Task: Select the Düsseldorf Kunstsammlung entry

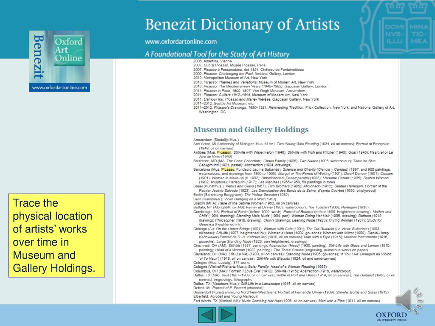Action: pos(291,292)
